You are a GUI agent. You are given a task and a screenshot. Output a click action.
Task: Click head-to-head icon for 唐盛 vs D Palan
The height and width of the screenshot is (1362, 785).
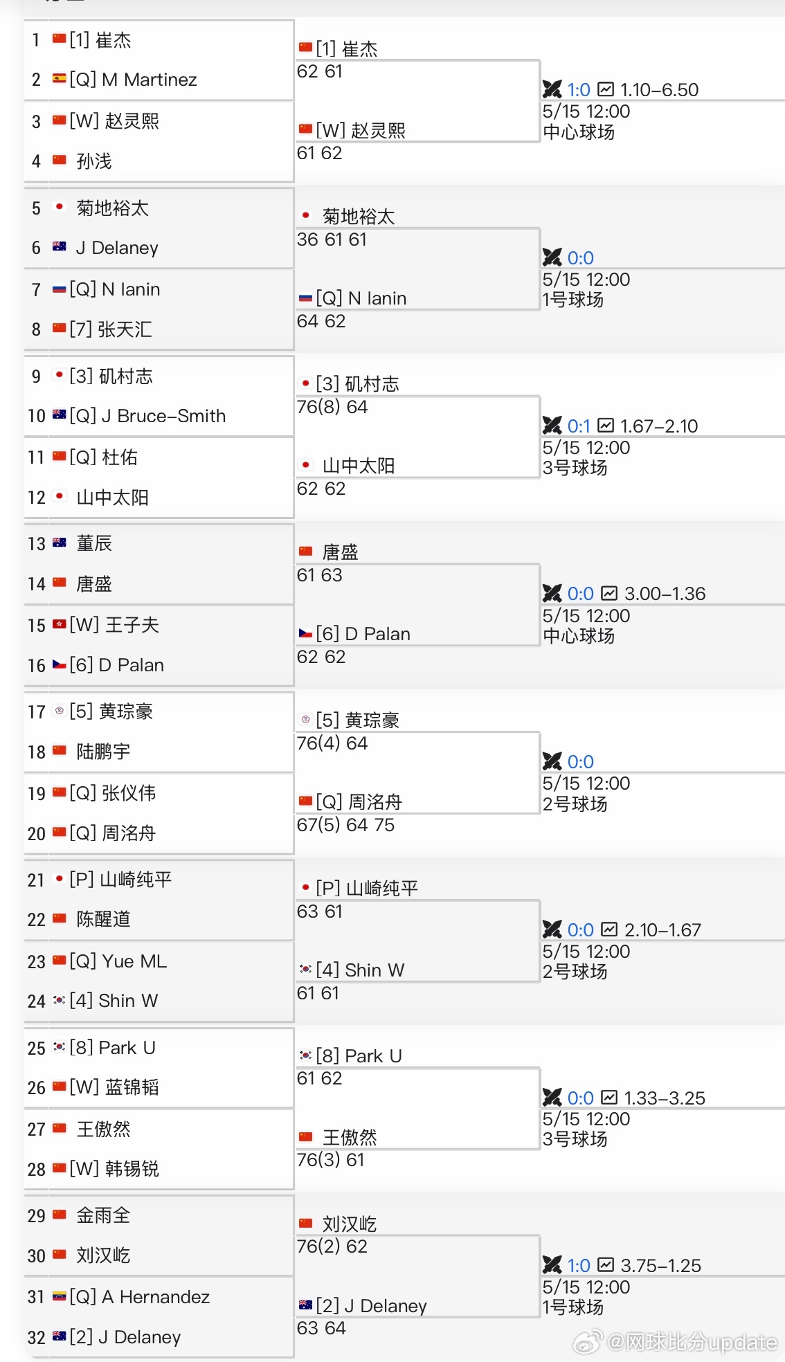[x=552, y=593]
